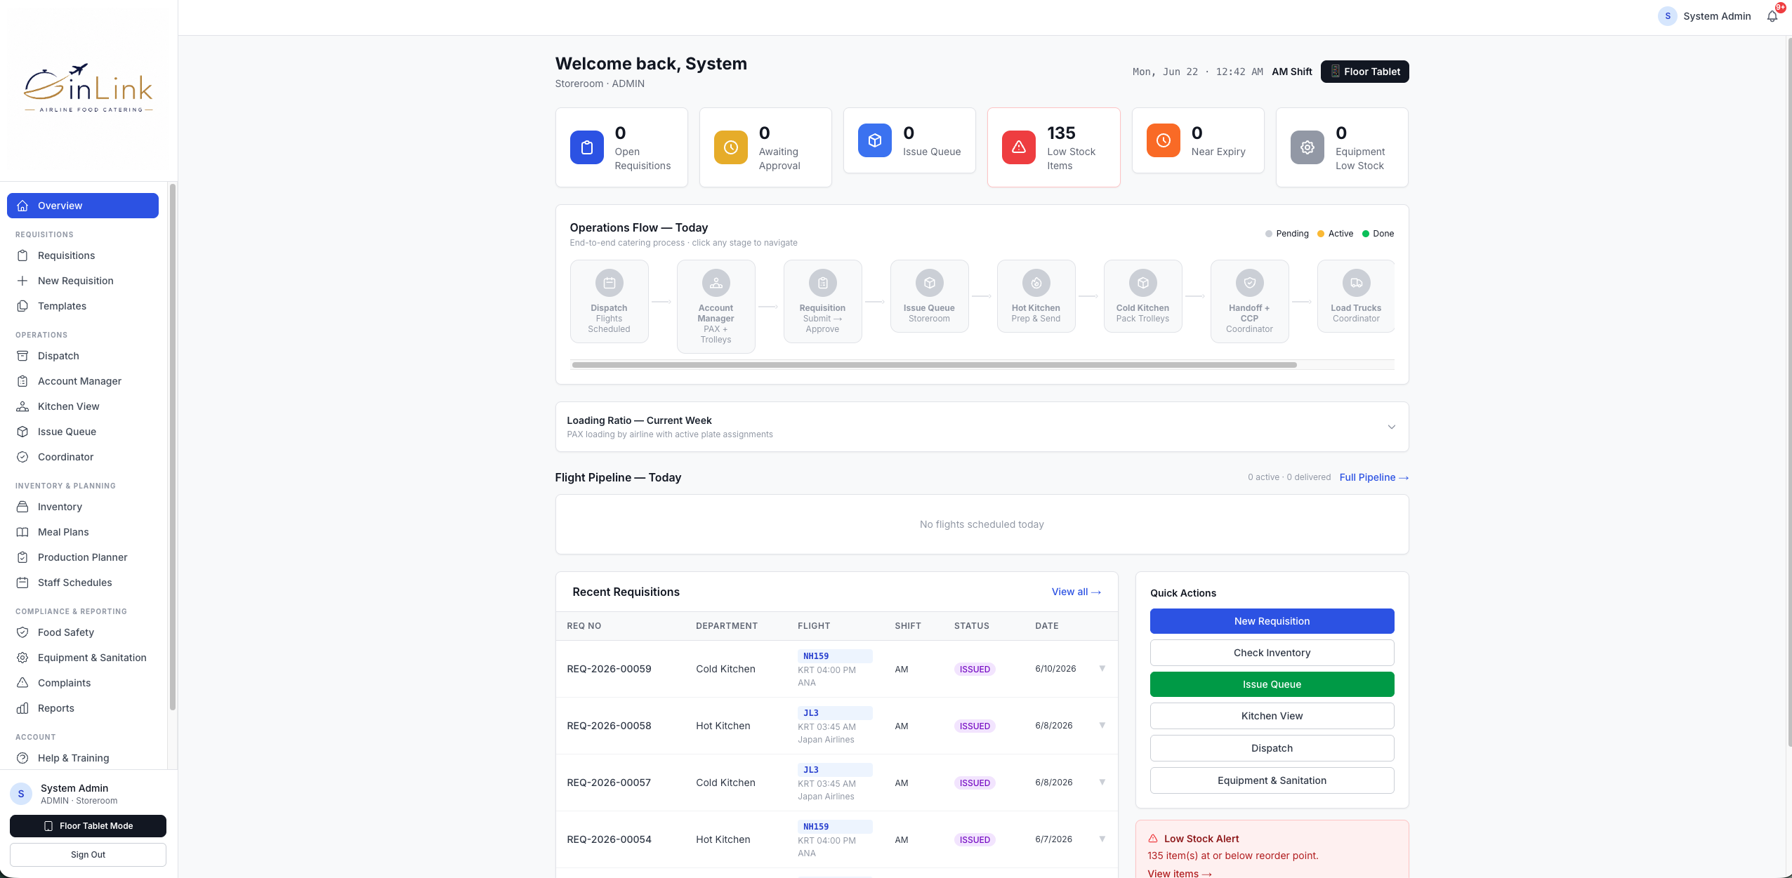
Task: Click Equipment & Sanitation quick action button
Action: coord(1272,780)
